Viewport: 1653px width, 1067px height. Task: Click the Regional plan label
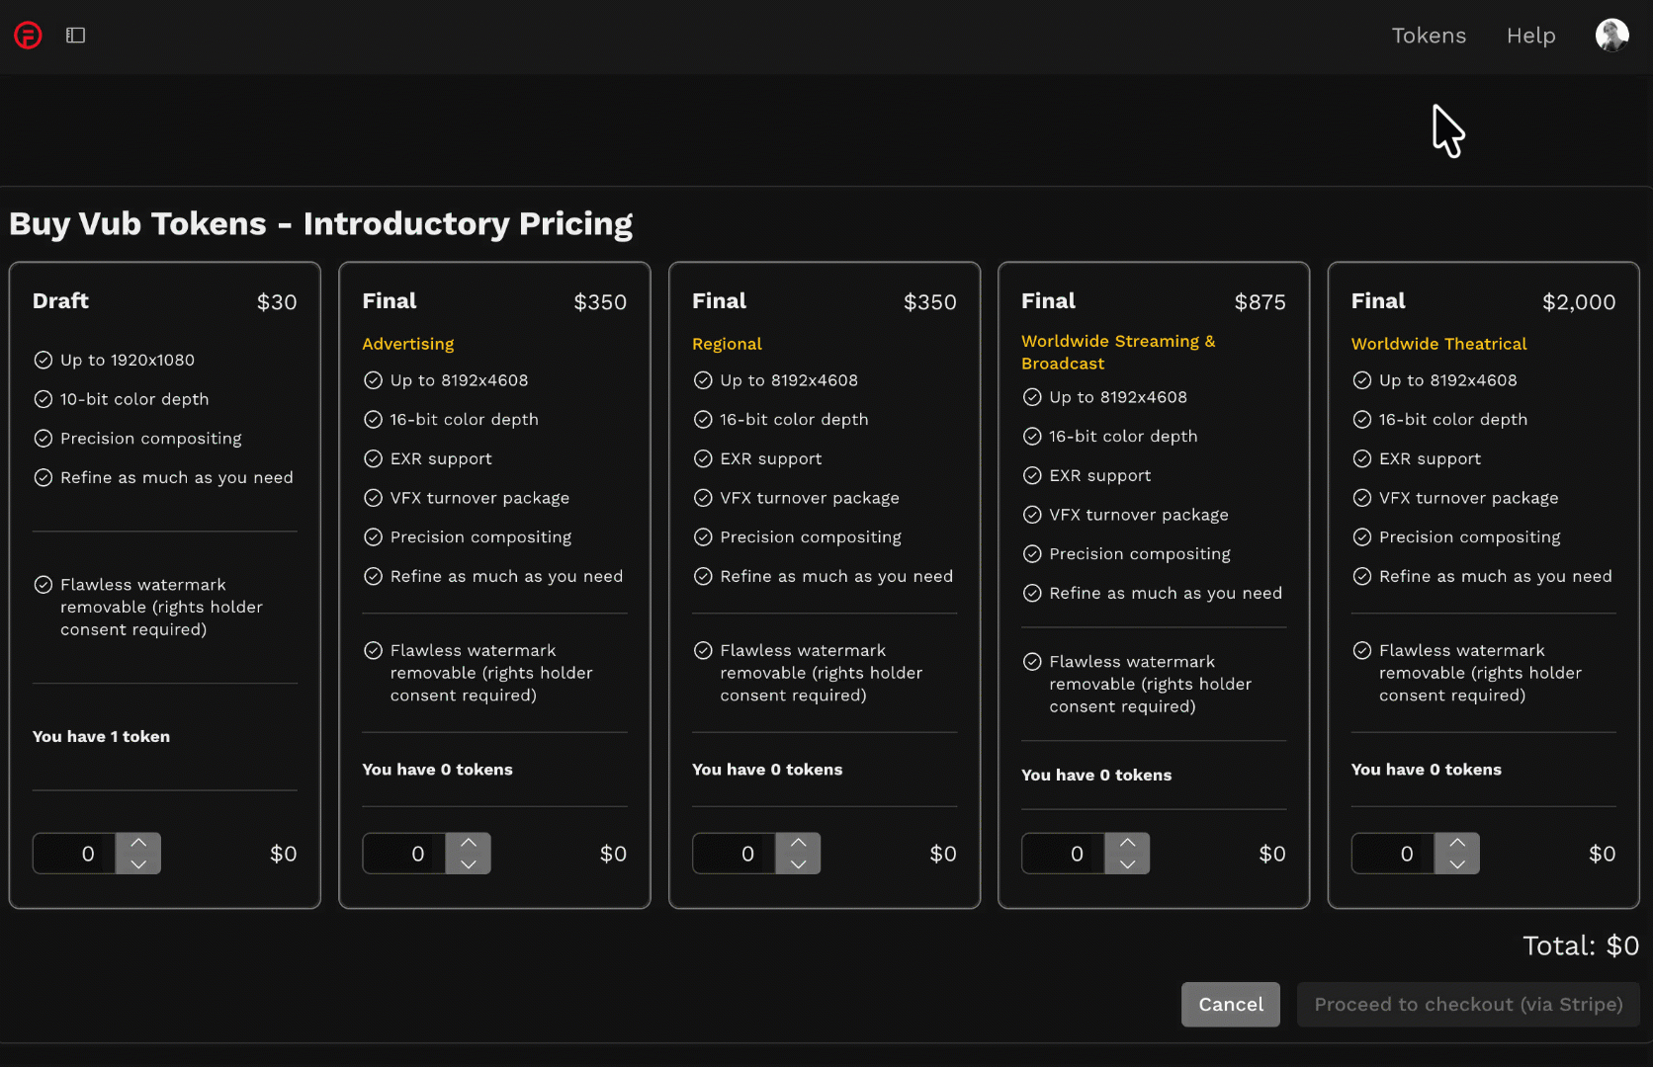click(727, 344)
